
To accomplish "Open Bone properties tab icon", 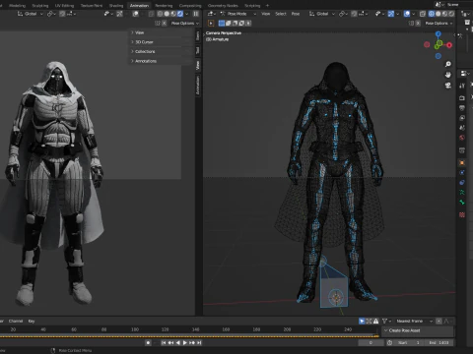I will pos(462,203).
